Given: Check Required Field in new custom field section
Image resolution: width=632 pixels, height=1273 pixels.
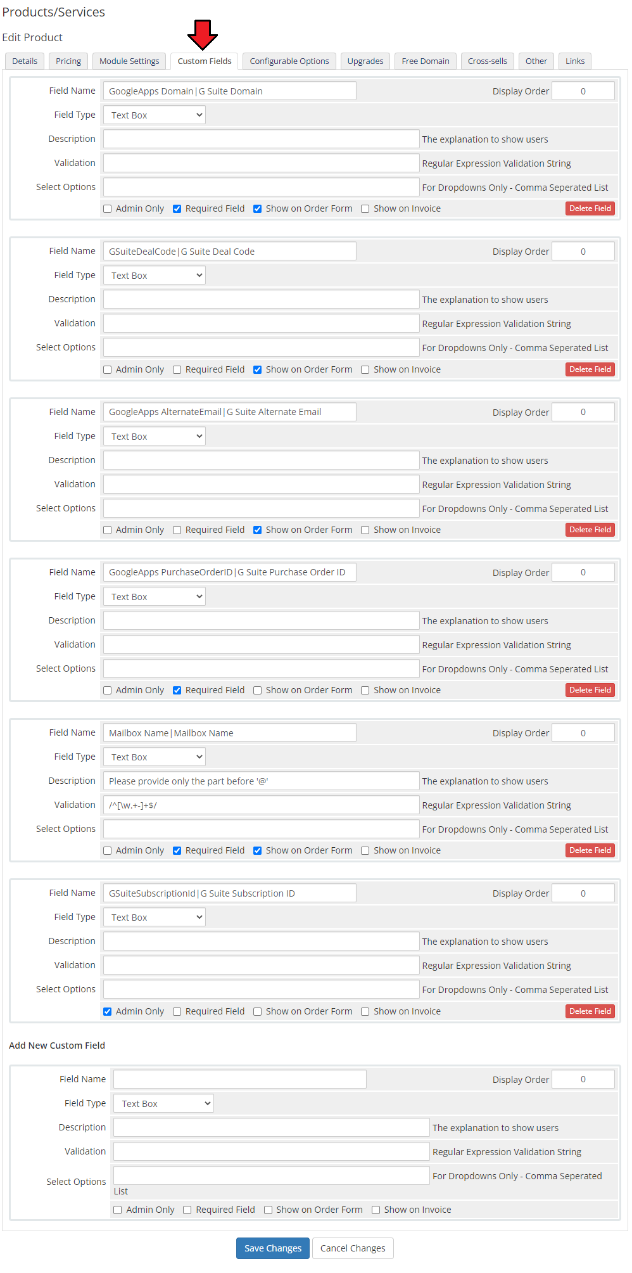Looking at the screenshot, I should pyautogui.click(x=187, y=1210).
